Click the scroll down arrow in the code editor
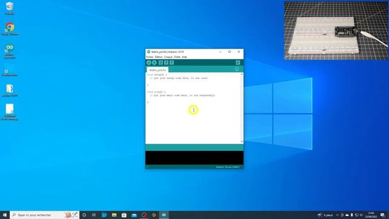This screenshot has height=219, width=389. click(x=242, y=142)
